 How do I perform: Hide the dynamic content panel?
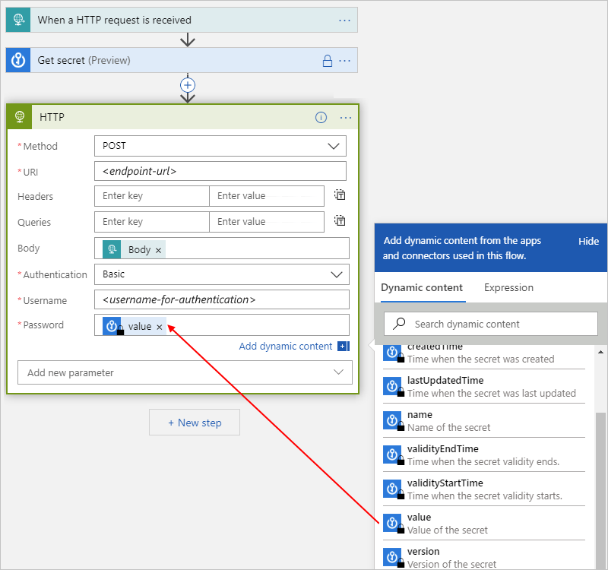[x=588, y=241]
